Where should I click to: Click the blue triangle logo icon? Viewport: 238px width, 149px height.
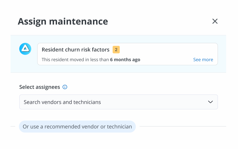pos(25,49)
